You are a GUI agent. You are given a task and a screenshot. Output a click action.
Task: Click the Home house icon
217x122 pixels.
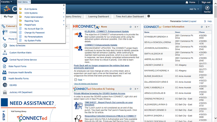click(x=187, y=2)
